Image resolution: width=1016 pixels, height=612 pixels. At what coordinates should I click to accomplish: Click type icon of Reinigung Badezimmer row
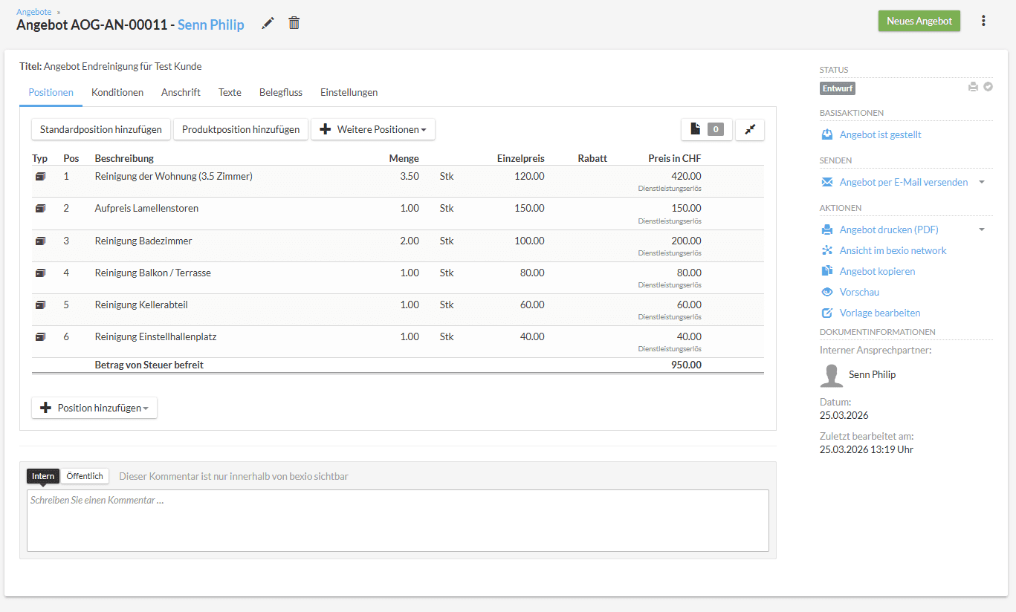[x=40, y=241]
